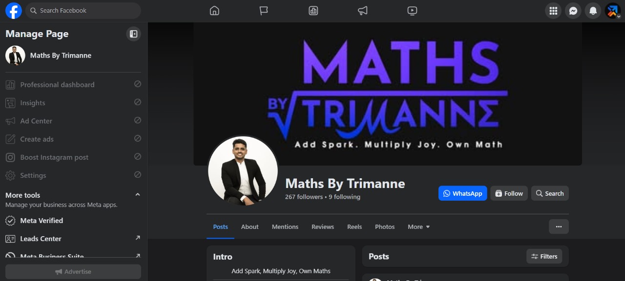Open post Filters next to Posts heading

(x=544, y=256)
